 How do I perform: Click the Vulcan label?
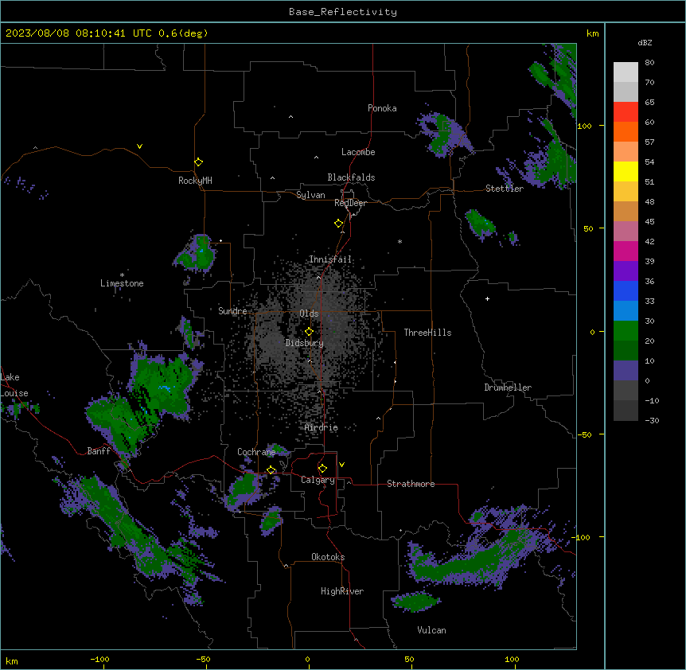pyautogui.click(x=432, y=630)
